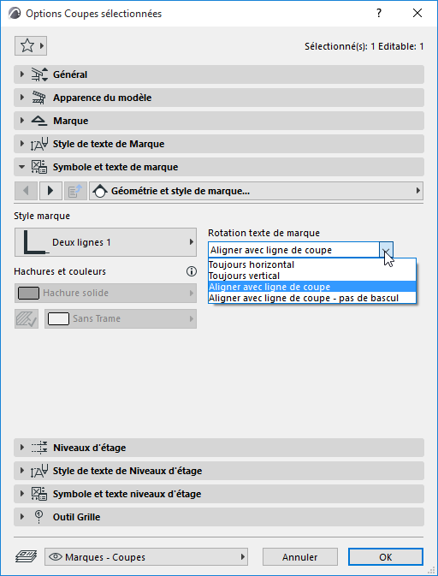The height and width of the screenshot is (576, 438).
Task: Click the Niveaux d'étage panel icon
Action: click(38, 448)
